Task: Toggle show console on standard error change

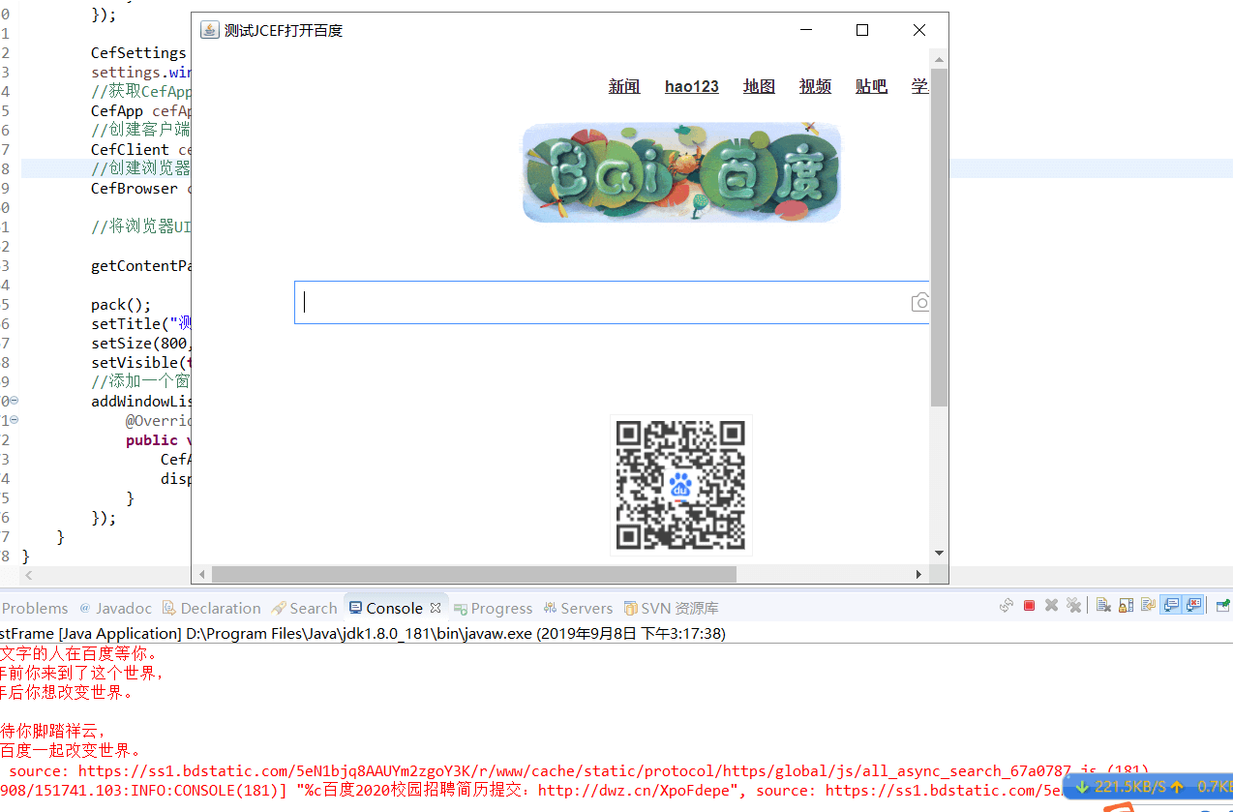Action: tap(1193, 606)
